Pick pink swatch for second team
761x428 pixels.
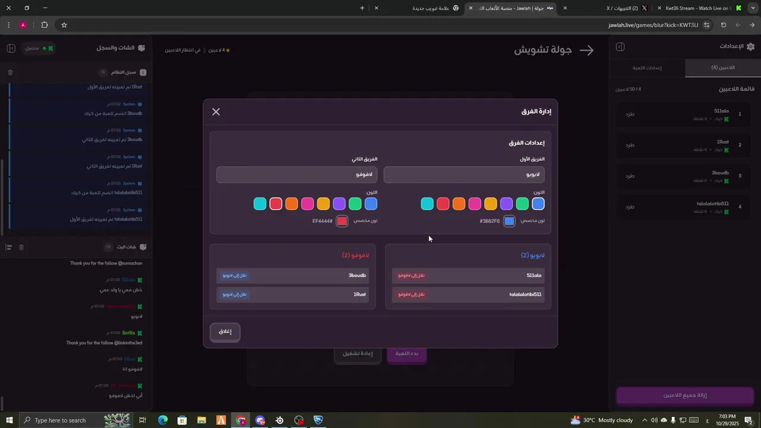[307, 204]
